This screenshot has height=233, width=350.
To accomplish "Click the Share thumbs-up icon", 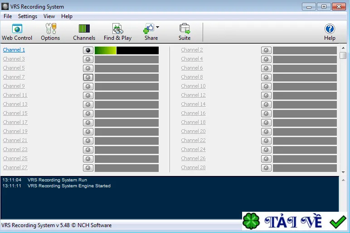I will point(149,29).
